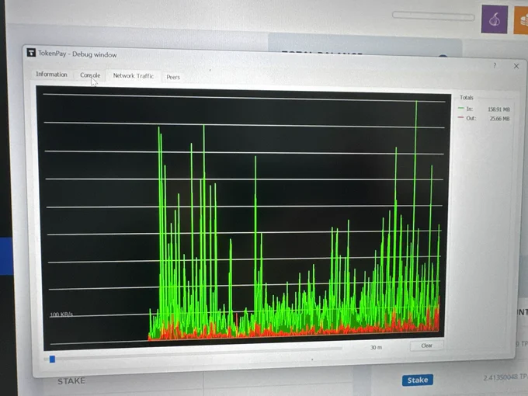The width and height of the screenshot is (528, 396).
Task: Click the In total value 158.91 MB
Action: pos(498,109)
